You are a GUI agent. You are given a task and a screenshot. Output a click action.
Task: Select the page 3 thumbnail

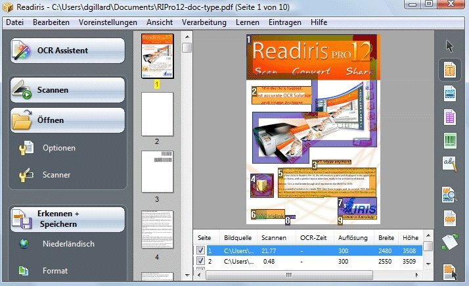157,170
